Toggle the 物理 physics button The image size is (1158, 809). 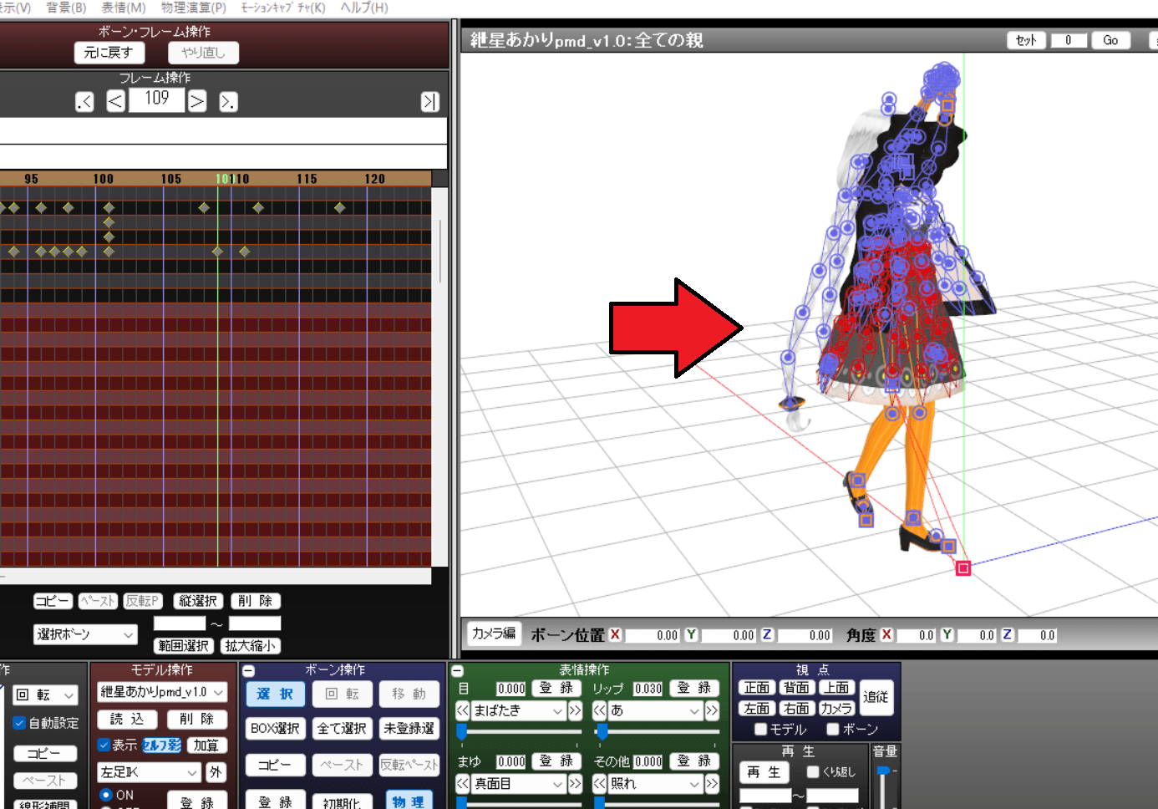pyautogui.click(x=409, y=801)
